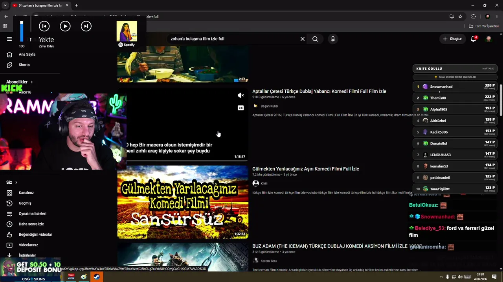Image resolution: width=503 pixels, height=282 pixels.
Task: Click the page vertical scrollbar
Action: (501, 100)
